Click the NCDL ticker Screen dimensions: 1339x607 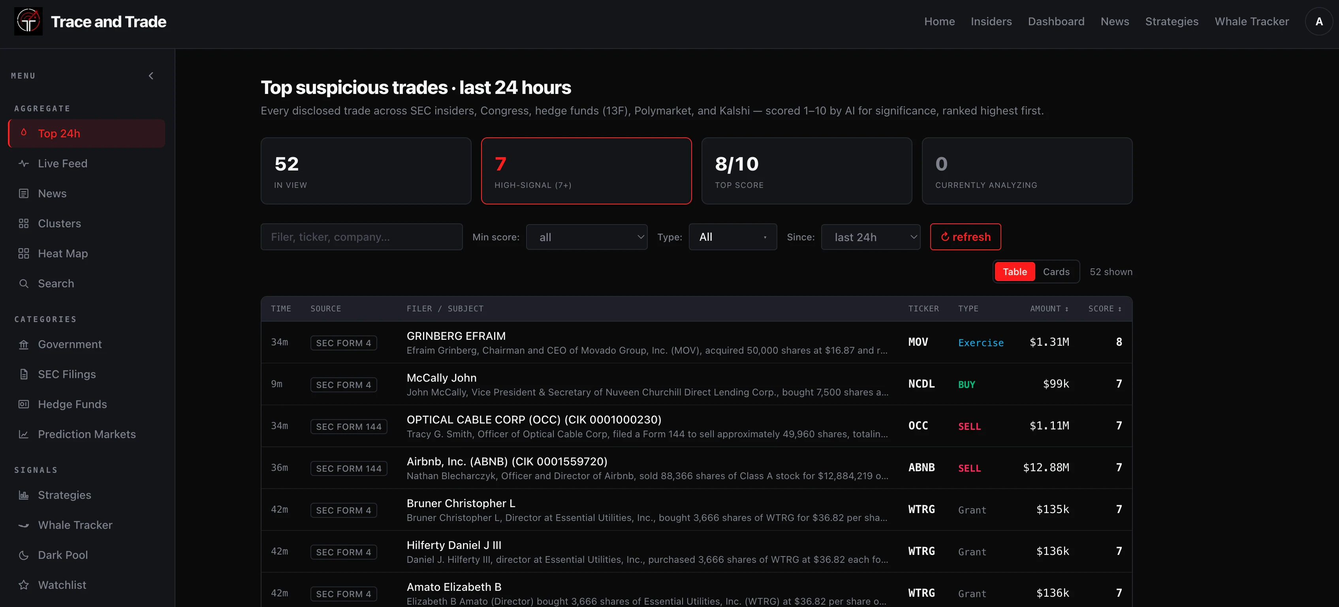[921, 384]
